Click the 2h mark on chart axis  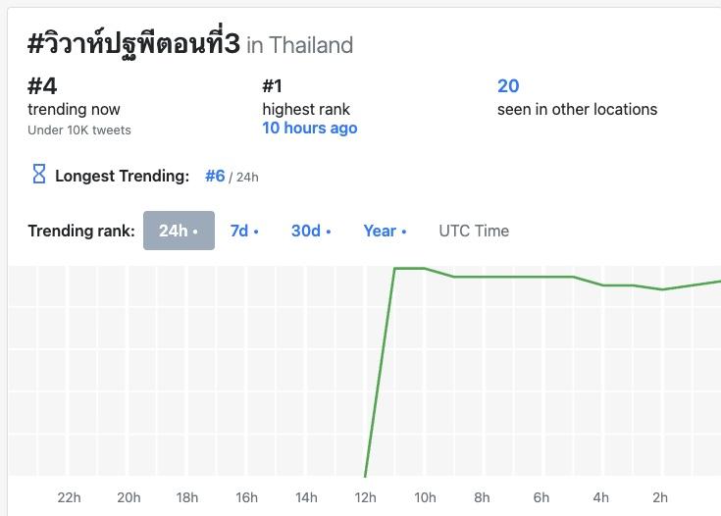point(660,497)
